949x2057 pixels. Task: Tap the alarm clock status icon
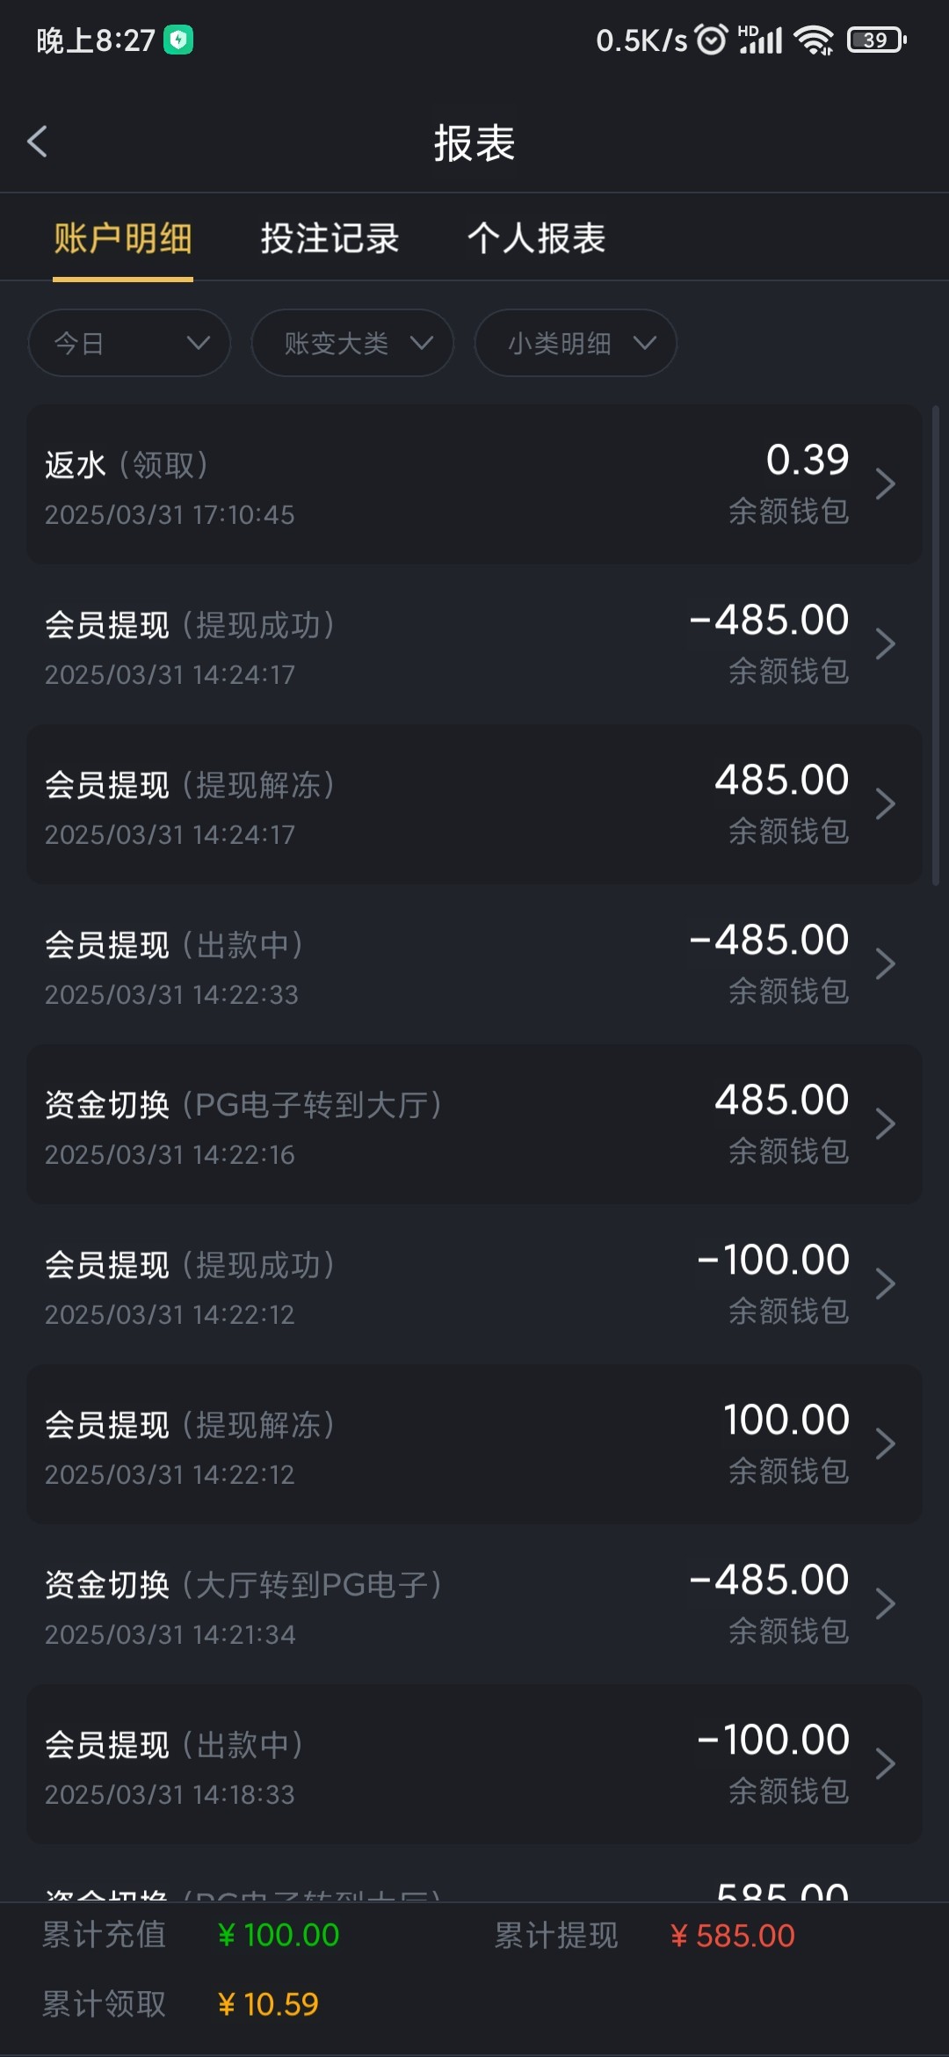[x=711, y=40]
